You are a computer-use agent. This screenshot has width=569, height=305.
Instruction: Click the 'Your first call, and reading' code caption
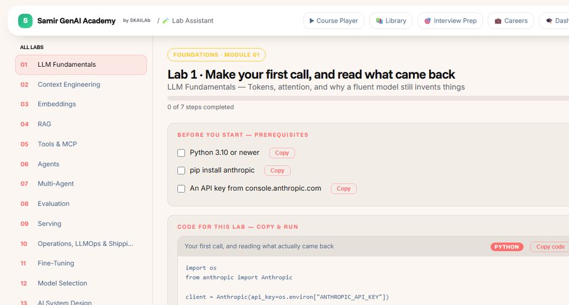coord(259,246)
